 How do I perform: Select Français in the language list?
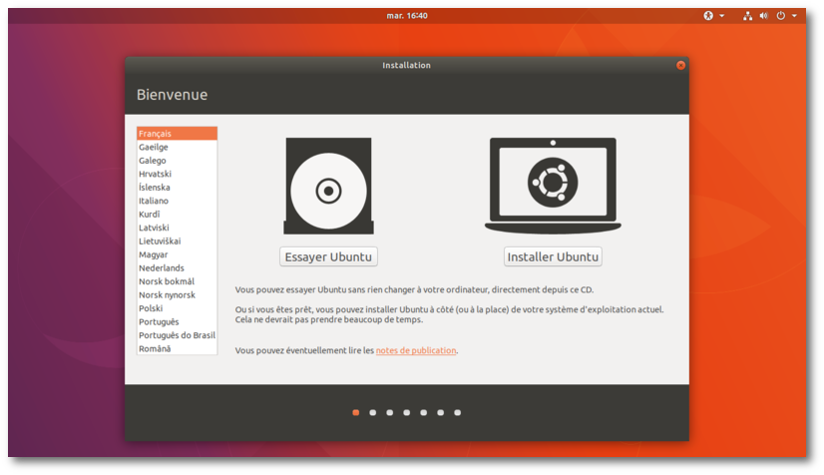coord(178,134)
